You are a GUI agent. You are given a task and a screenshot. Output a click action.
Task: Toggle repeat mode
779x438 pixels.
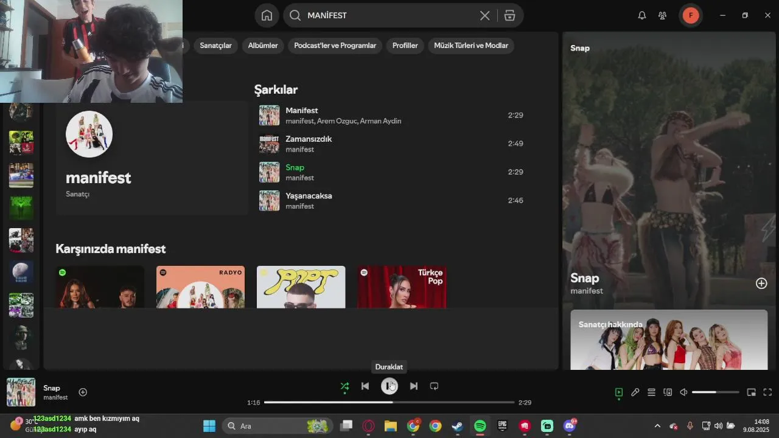click(434, 386)
